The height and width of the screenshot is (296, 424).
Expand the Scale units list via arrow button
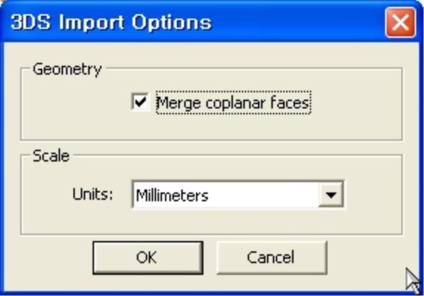tap(331, 194)
